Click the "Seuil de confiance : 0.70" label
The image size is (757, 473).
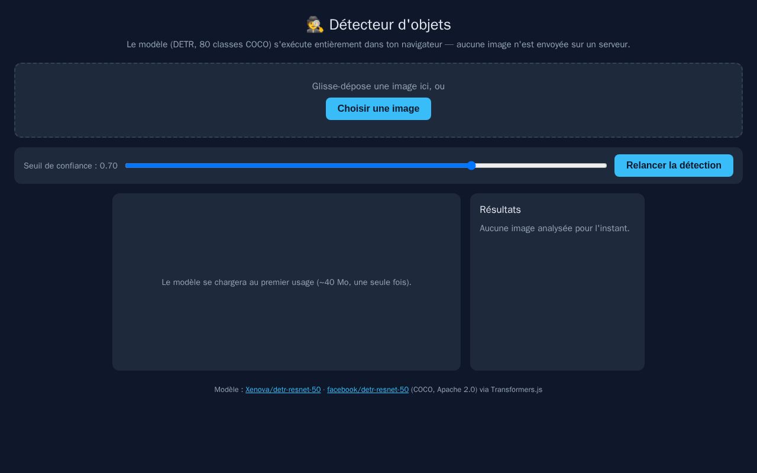coord(70,166)
